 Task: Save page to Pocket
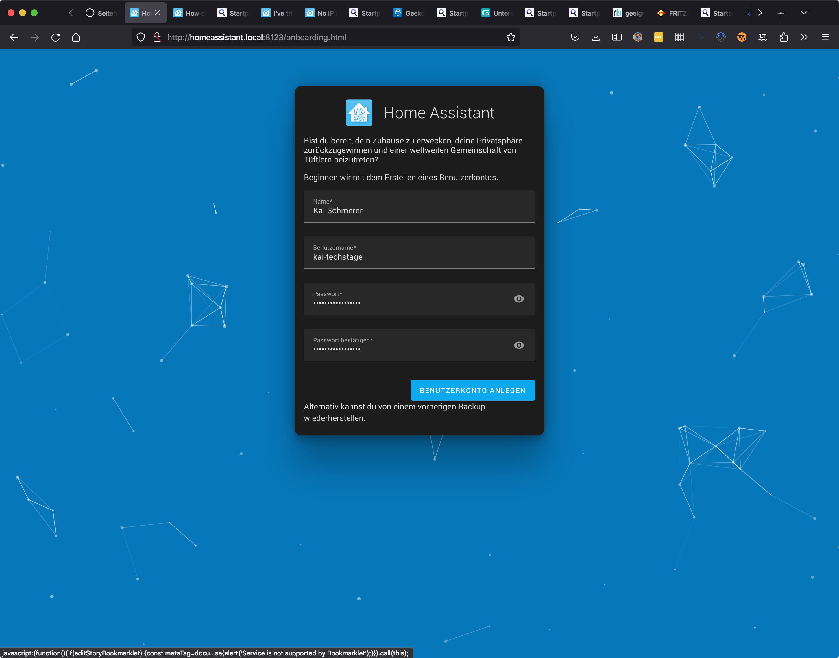(x=575, y=37)
